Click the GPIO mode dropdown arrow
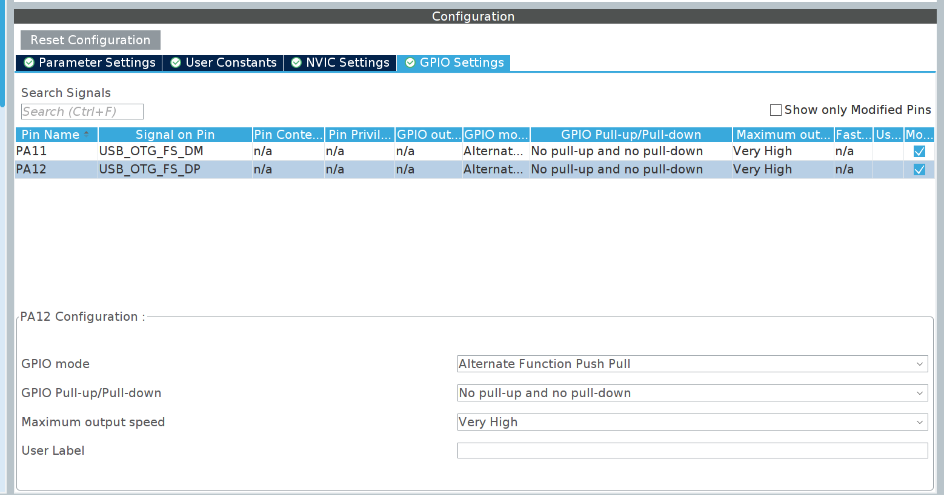 920,364
